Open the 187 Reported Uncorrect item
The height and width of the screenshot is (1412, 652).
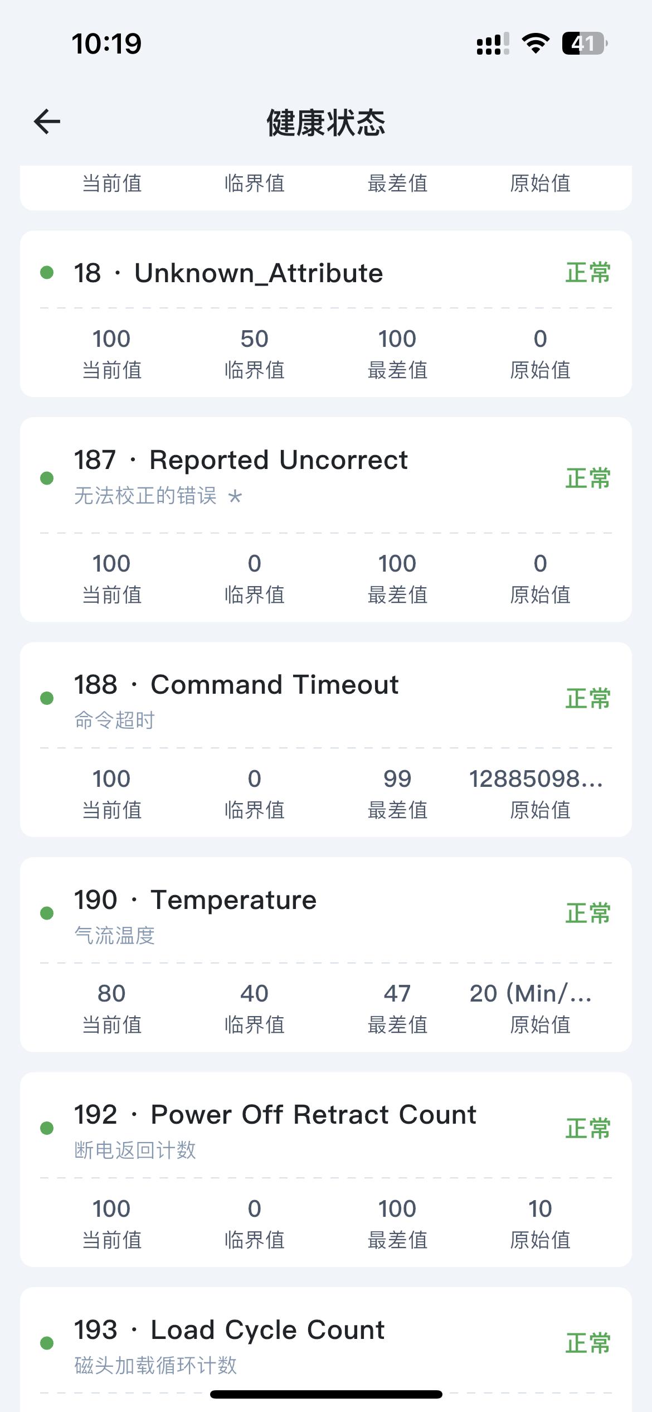241,460
